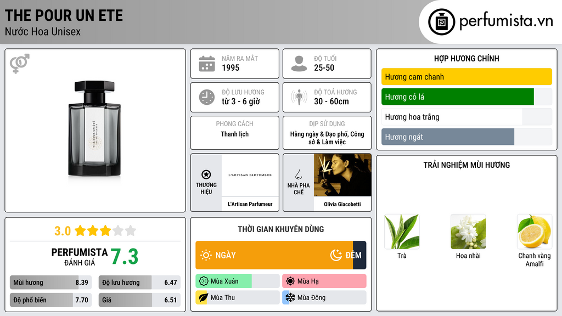Click the nose icon above Nhà pha chế

pos(298,174)
